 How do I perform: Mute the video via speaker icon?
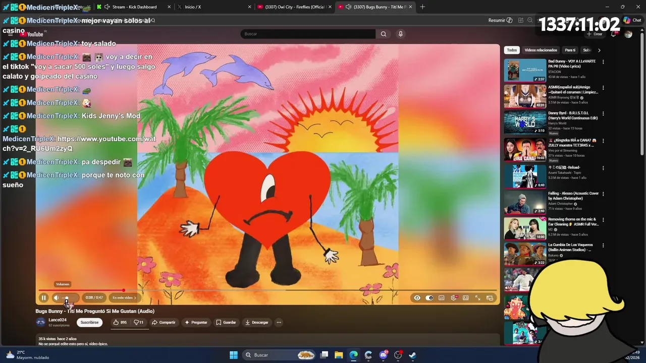pos(57,297)
